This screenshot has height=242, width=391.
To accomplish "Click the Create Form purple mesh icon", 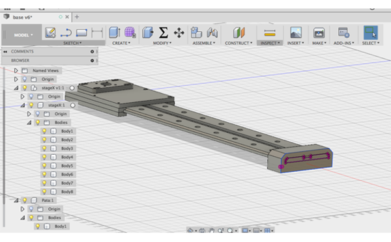I will pos(130,33).
